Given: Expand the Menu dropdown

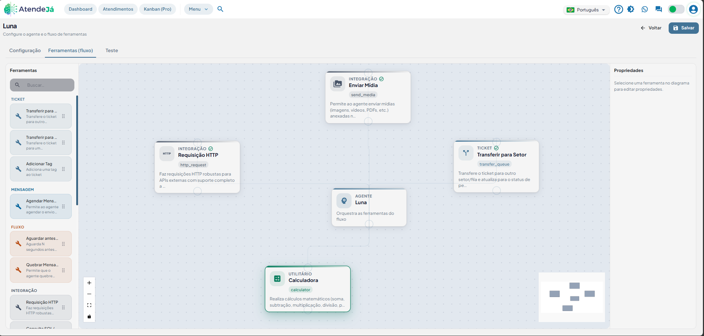Looking at the screenshot, I should [198, 9].
